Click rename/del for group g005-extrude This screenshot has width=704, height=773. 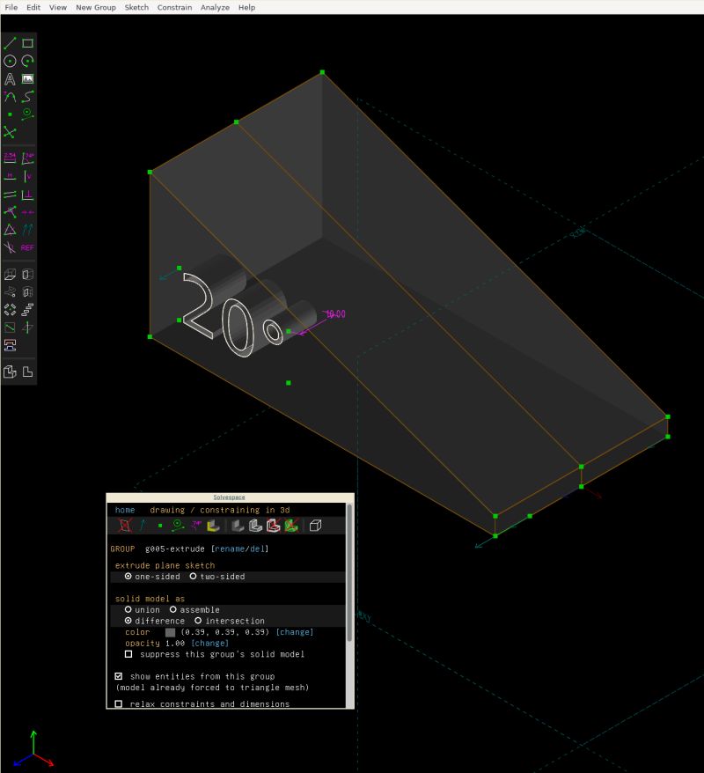coord(239,548)
